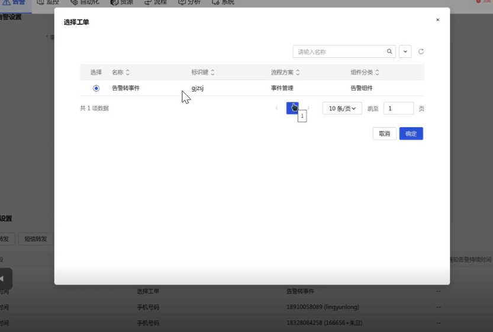Viewport: 493px width, 332px height.
Task: Open the 10 条/页 page size dropdown
Action: click(x=342, y=108)
